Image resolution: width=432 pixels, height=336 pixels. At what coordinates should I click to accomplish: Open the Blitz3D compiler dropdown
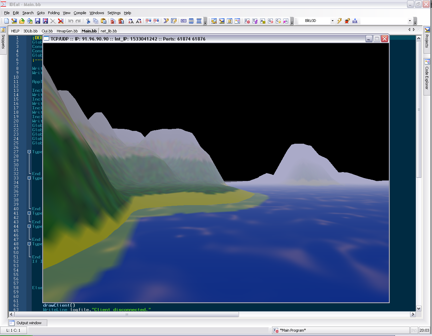(332, 21)
